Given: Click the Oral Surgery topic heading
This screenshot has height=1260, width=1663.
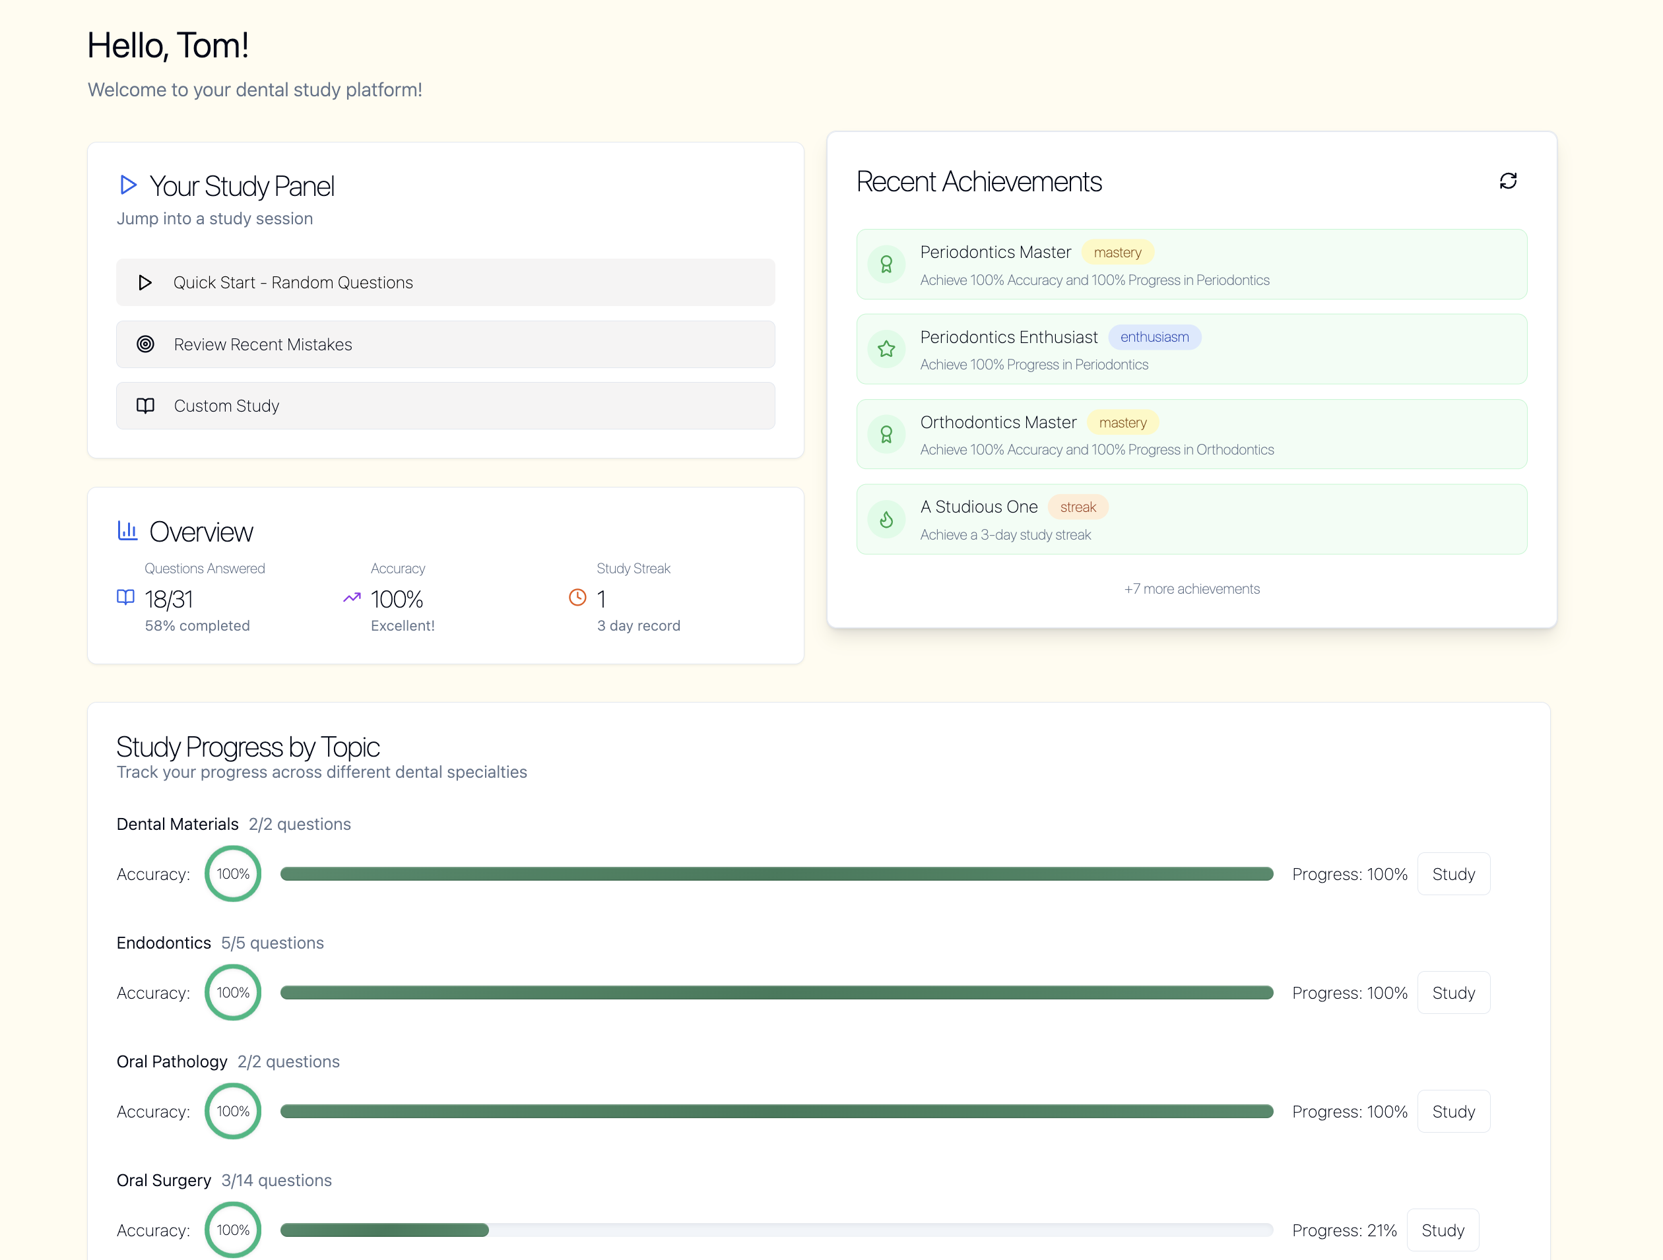Looking at the screenshot, I should click(x=164, y=1180).
